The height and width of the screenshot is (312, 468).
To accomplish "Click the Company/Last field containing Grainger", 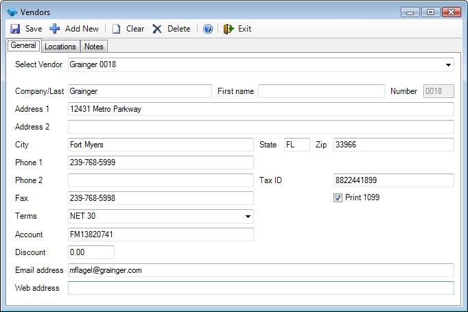I will [x=140, y=91].
